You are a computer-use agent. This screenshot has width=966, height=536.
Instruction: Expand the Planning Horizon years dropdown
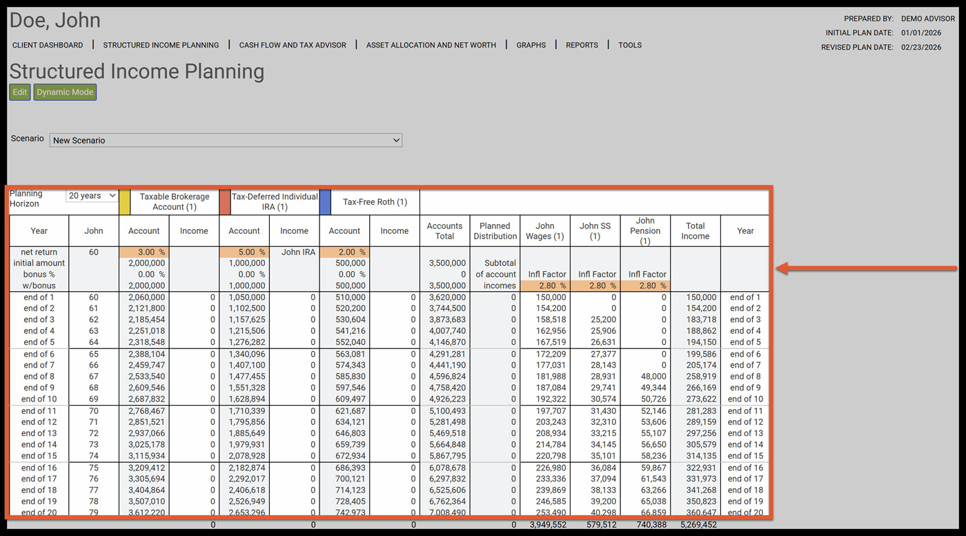coord(92,196)
